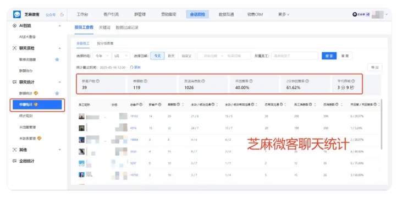397x198 pixels.
Task: Sort table by 单聊数 column arrows
Action: tap(183, 105)
